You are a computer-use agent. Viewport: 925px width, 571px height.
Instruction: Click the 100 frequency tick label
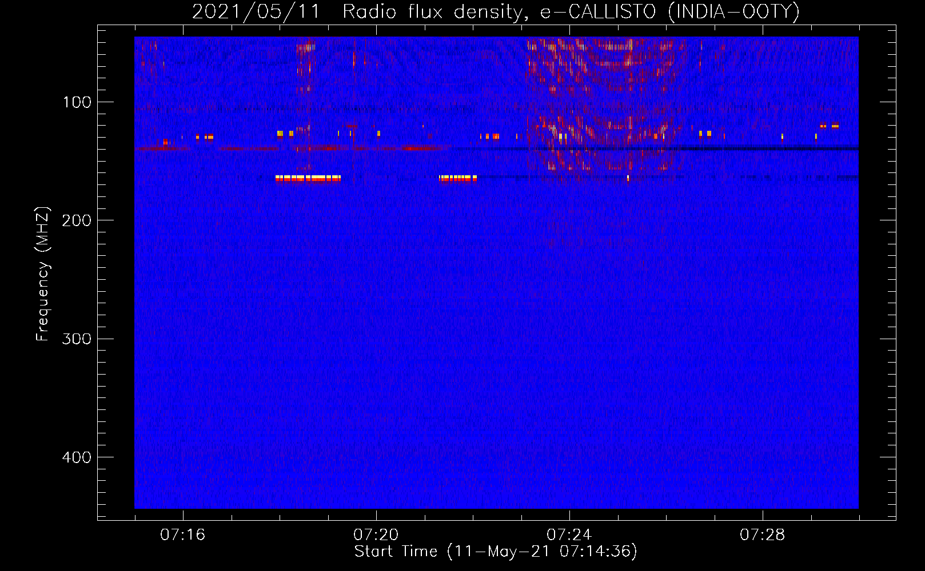[77, 102]
